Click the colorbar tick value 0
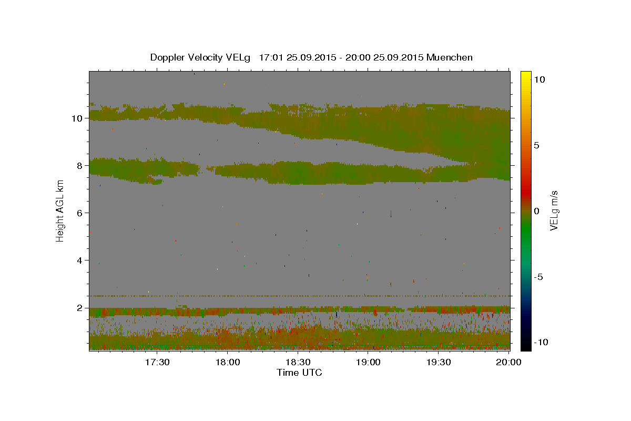Image resolution: width=631 pixels, height=421 pixels. (x=536, y=211)
